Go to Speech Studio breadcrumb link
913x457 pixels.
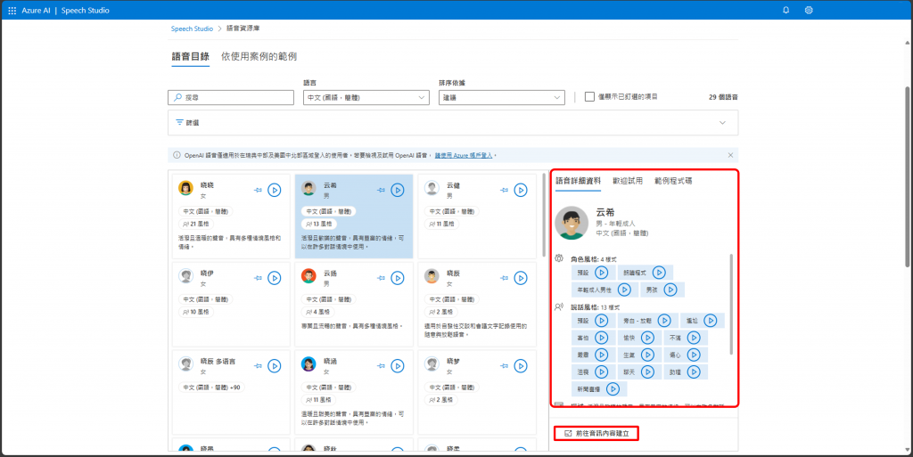coord(193,29)
